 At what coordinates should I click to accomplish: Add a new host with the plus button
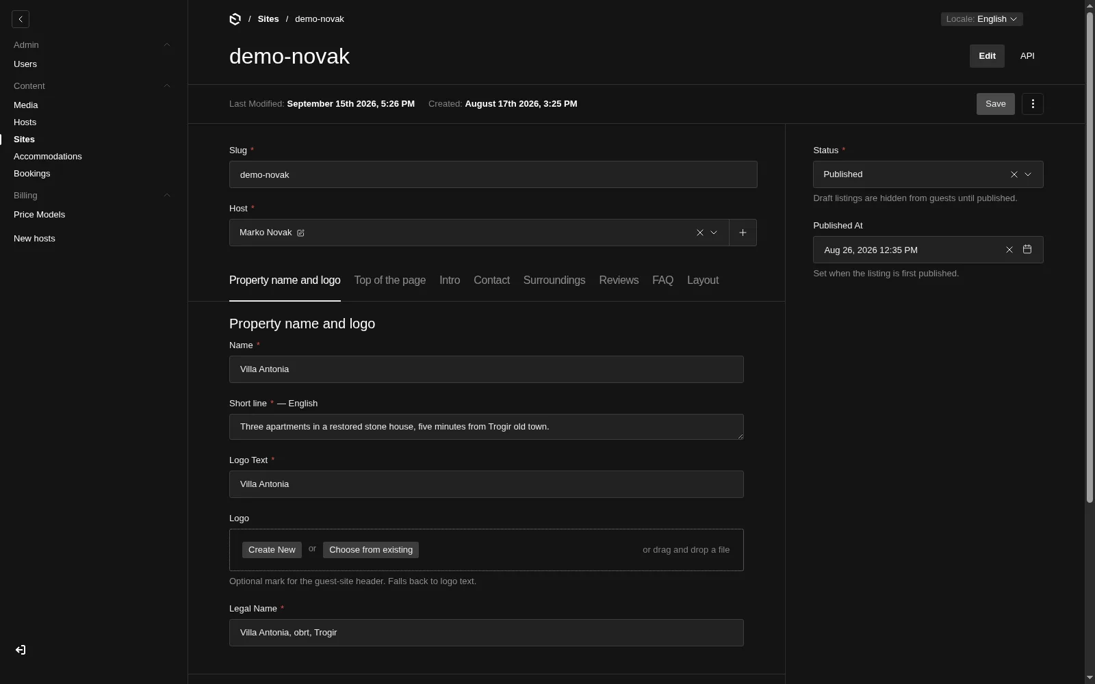point(743,233)
